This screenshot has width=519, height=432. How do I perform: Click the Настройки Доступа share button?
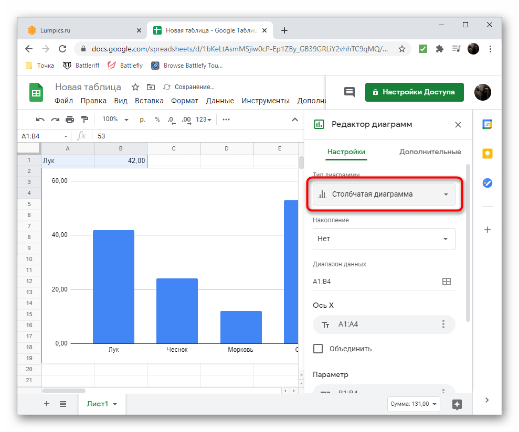414,92
